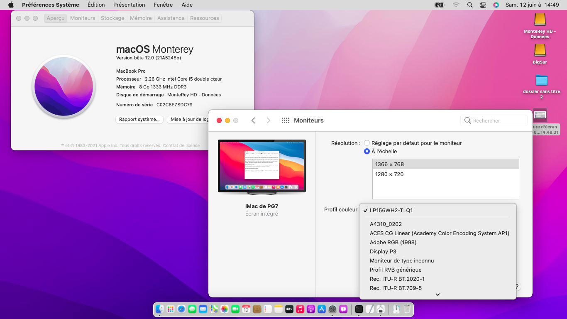The image size is (567, 319).
Task: Click the Rapport système… button
Action: coord(139,119)
